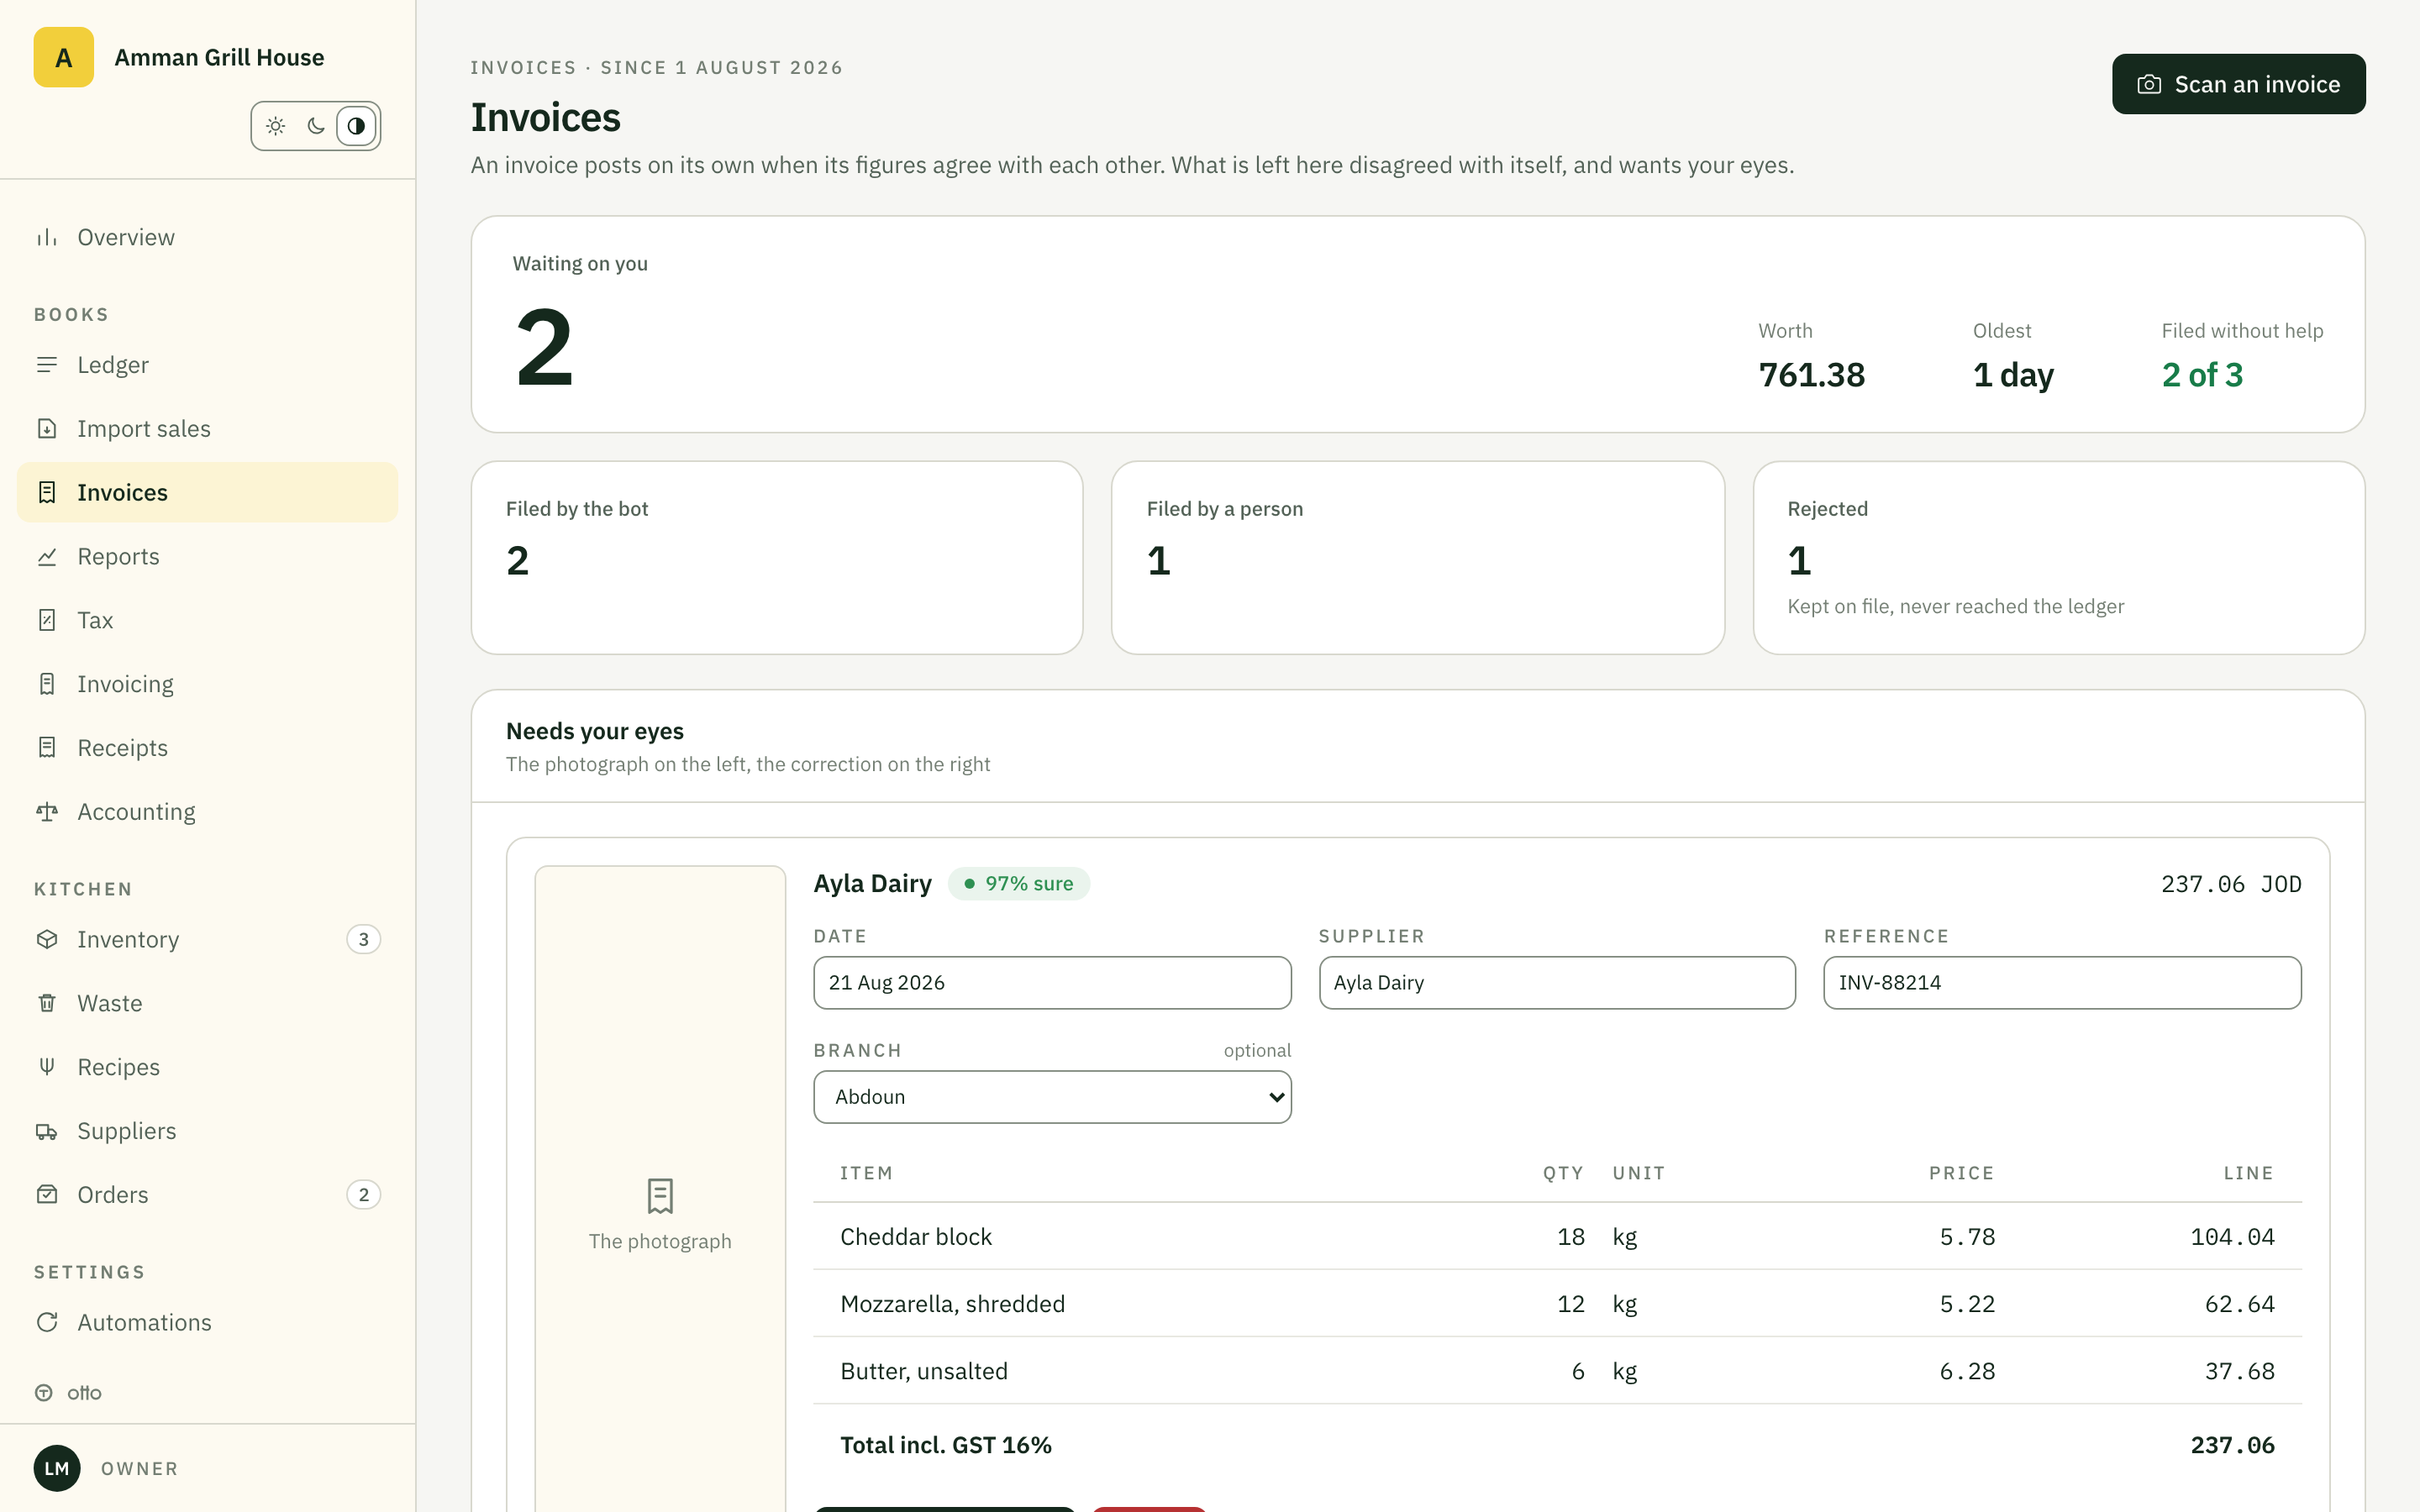The width and height of the screenshot is (2420, 1512).
Task: Click the Inventory badge showing 3
Action: pyautogui.click(x=363, y=939)
